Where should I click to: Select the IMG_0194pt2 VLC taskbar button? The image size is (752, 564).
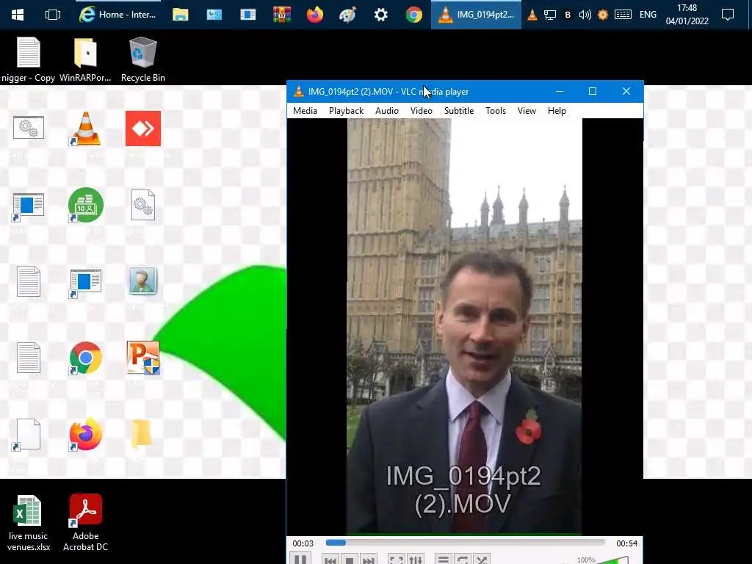click(x=476, y=15)
